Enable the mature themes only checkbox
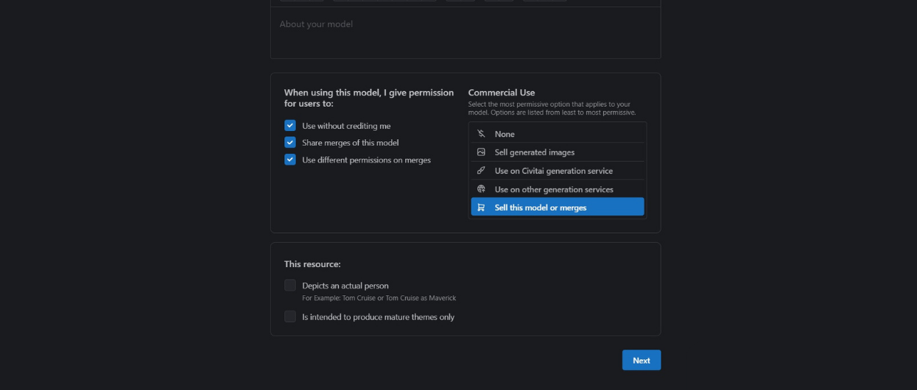Viewport: 917px width, 390px height. (x=290, y=317)
